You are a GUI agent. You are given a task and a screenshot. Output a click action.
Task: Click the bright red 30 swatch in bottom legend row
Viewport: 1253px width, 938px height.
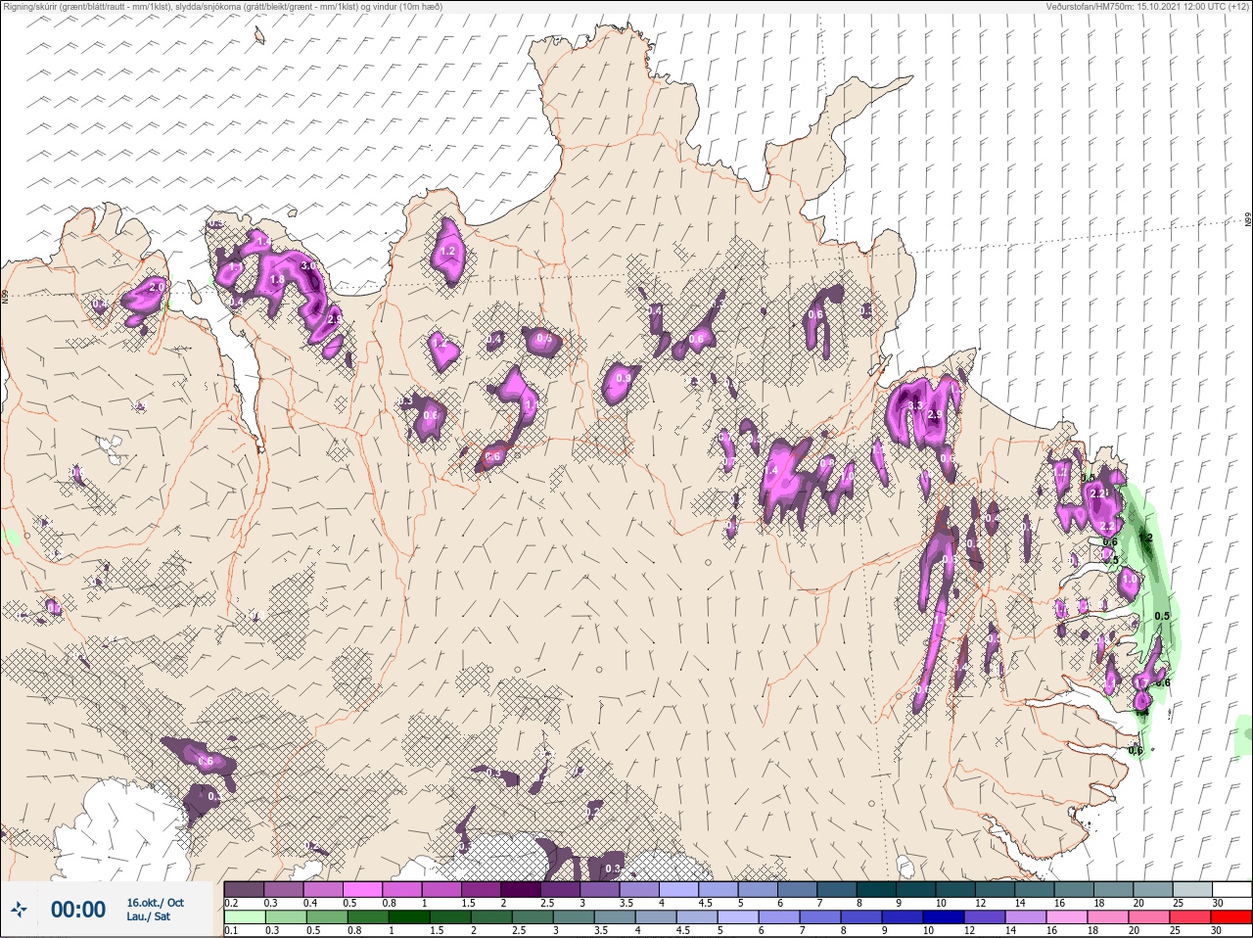pyautogui.click(x=1231, y=916)
